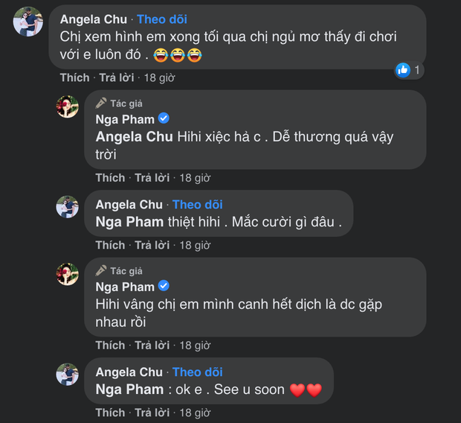Like the 'Mắc cười gì đâu' reply
The width and height of the screenshot is (461, 423).
pyautogui.click(x=110, y=245)
